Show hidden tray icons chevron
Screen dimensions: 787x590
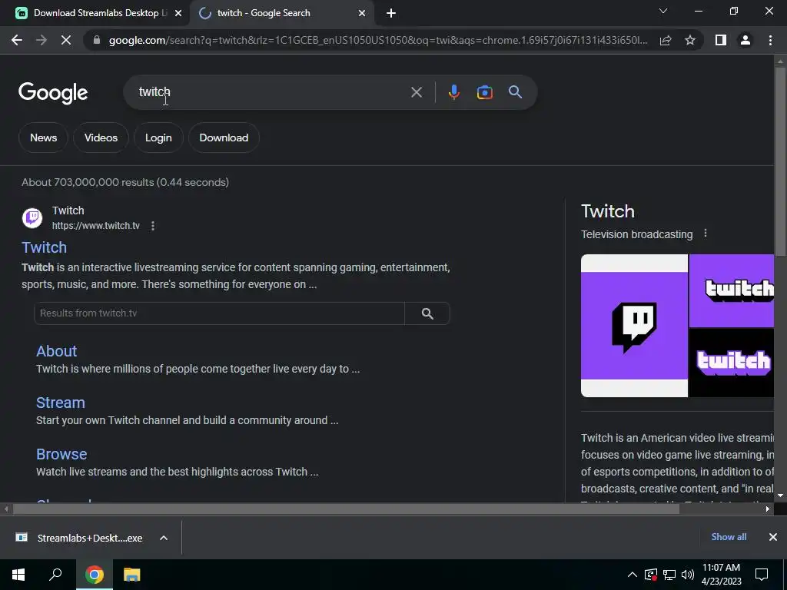click(633, 575)
